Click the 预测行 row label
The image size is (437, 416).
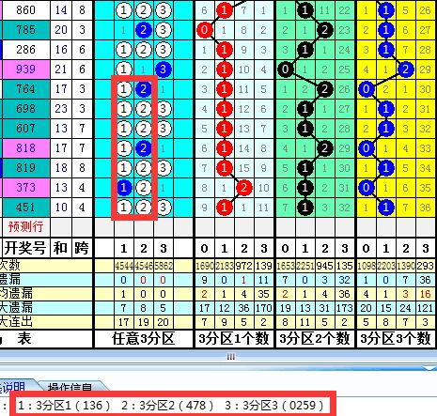pyautogui.click(x=25, y=226)
